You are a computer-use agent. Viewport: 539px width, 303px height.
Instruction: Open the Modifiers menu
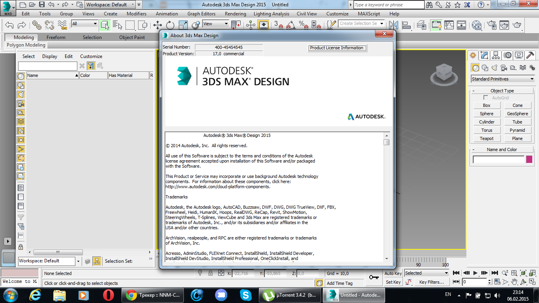tap(137, 13)
